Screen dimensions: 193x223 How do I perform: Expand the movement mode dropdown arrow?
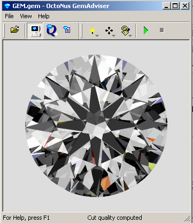[114, 36]
